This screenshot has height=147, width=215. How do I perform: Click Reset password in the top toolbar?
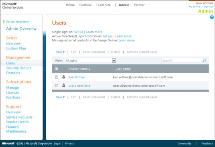pos(94,52)
